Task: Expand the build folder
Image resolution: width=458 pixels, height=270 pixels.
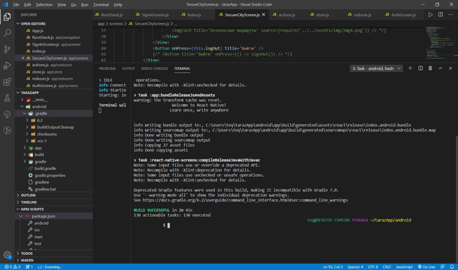Action: tap(25, 154)
